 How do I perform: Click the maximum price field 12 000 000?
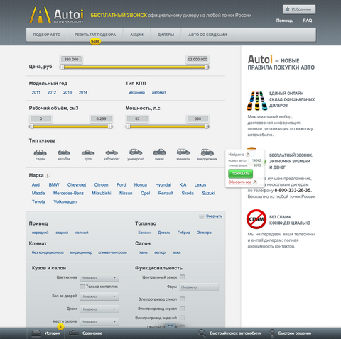(197, 60)
